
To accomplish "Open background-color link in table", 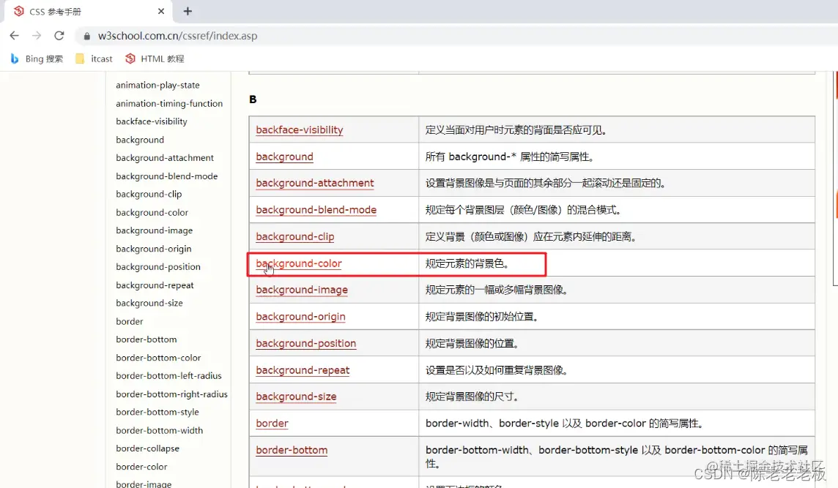I will (x=299, y=263).
